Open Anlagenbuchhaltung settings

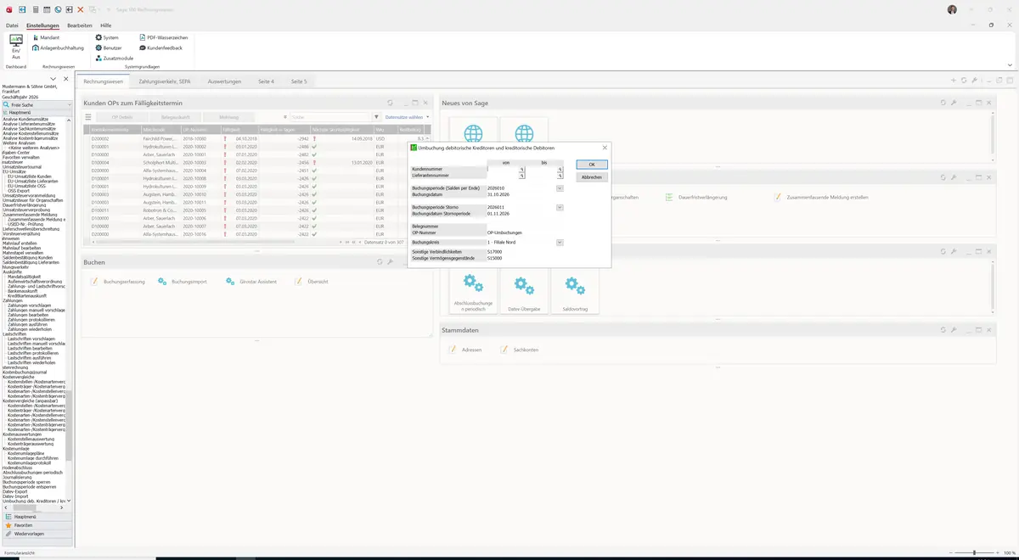click(58, 48)
